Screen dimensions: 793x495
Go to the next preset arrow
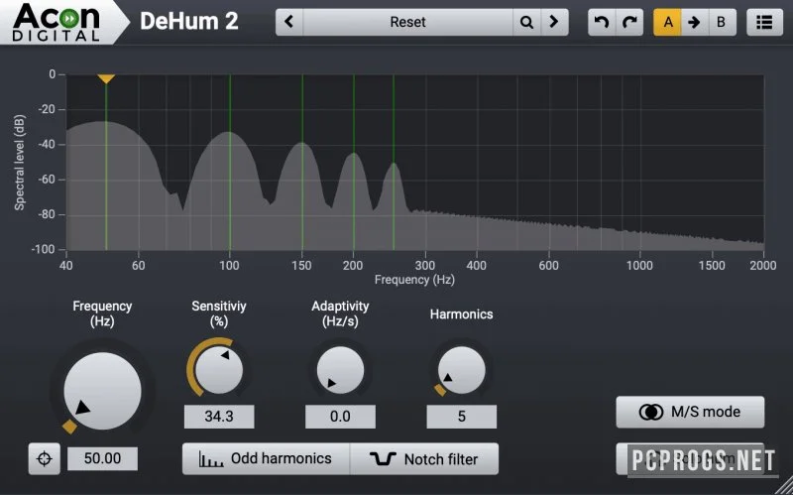click(x=554, y=22)
